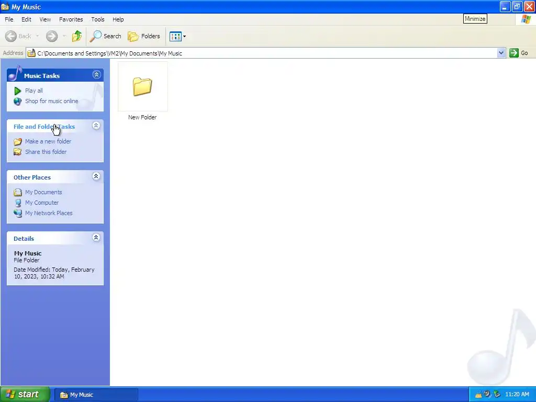Click the green Play all icon
536x402 pixels.
(x=17, y=91)
